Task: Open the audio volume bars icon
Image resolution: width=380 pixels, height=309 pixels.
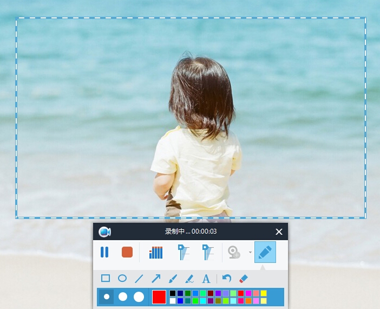Action: [156, 252]
